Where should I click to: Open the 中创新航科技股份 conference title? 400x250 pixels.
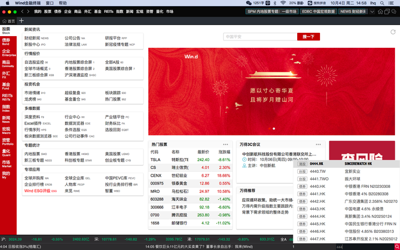tap(279, 154)
